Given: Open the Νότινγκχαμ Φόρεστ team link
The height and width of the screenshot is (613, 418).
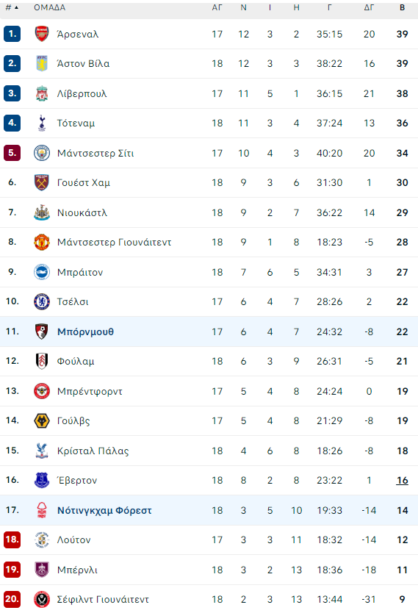Looking at the screenshot, I should point(104,510).
